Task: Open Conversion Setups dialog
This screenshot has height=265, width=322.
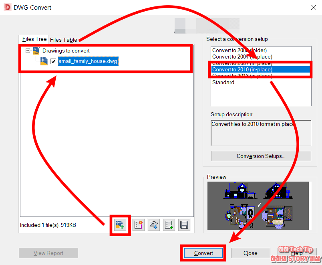Action: coord(261,156)
